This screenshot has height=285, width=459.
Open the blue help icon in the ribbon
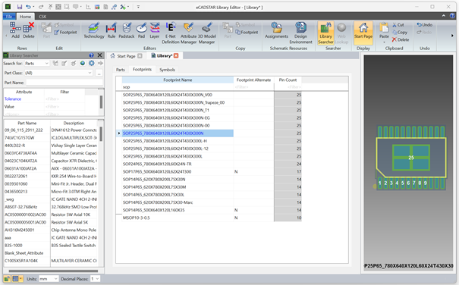pyautogui.click(x=452, y=16)
